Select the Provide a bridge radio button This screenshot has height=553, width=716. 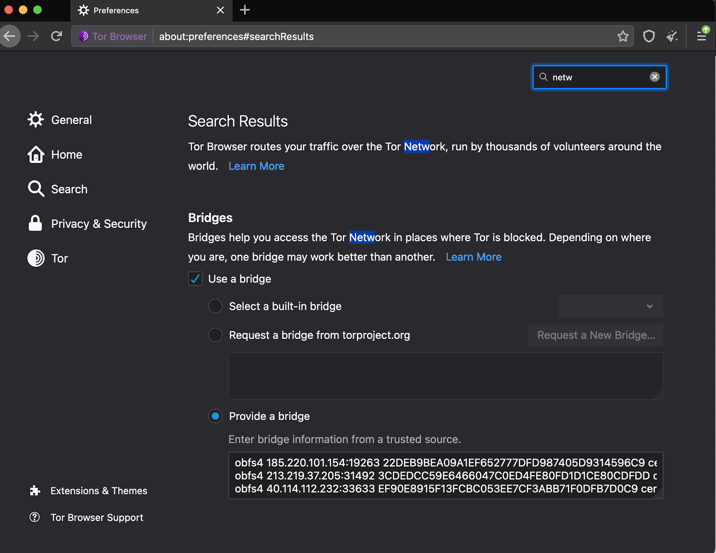coord(215,416)
